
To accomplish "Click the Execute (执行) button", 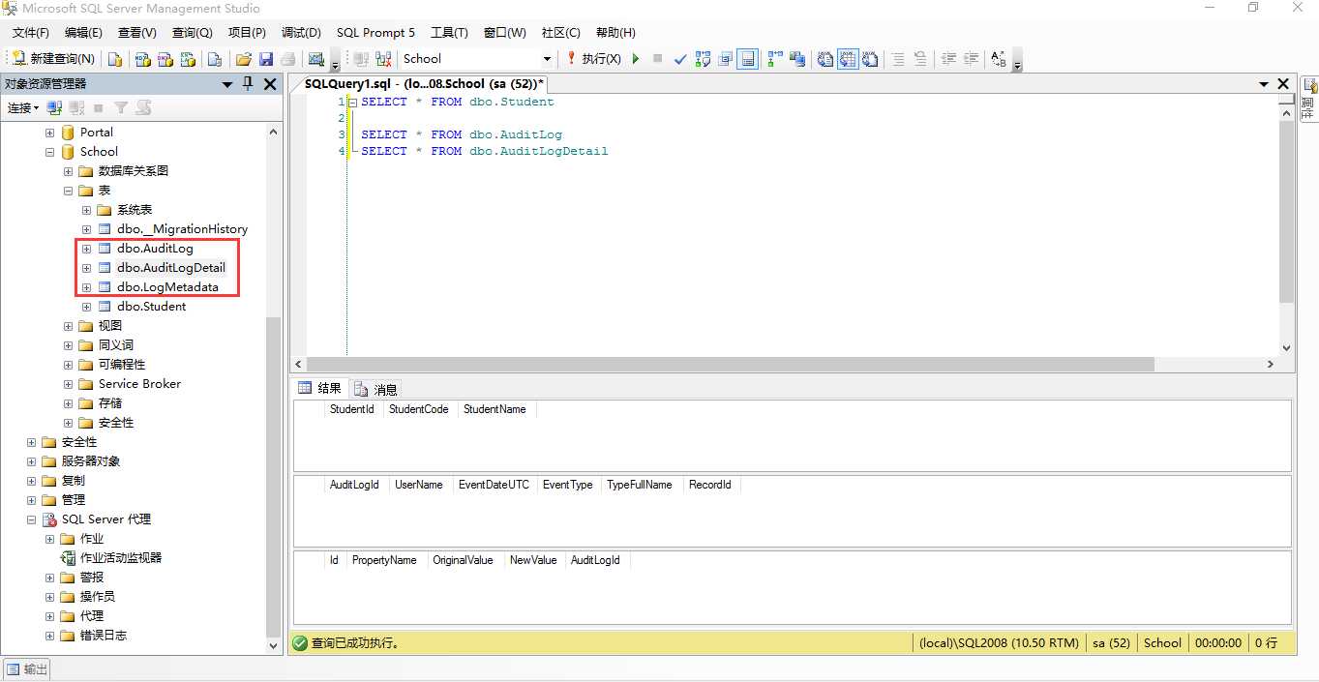I will point(593,59).
